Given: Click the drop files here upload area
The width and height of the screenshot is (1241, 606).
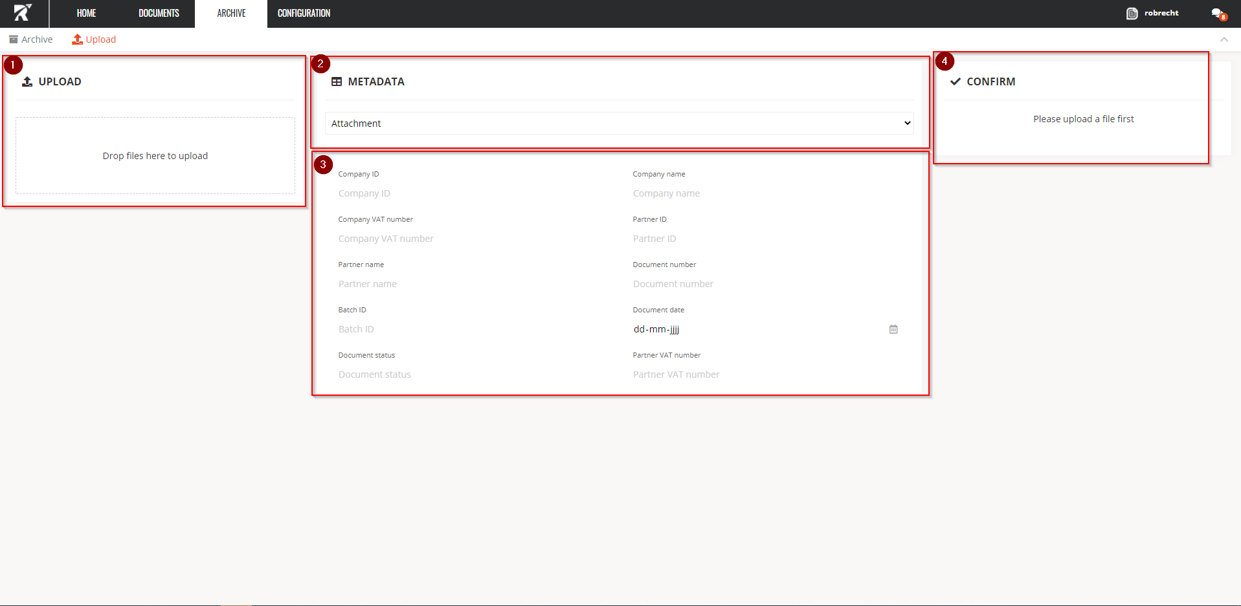Looking at the screenshot, I should 155,156.
